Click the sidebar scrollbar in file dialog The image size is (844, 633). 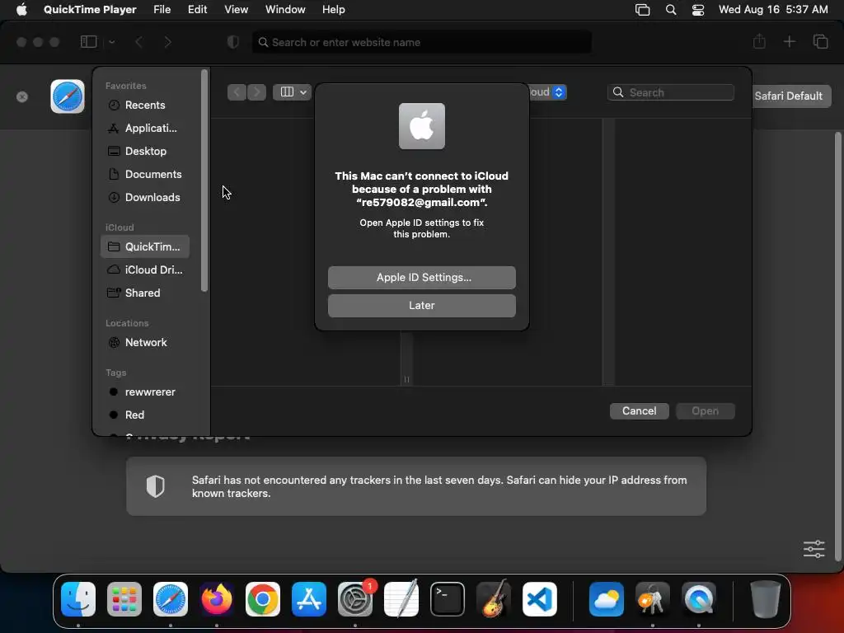coord(204,181)
